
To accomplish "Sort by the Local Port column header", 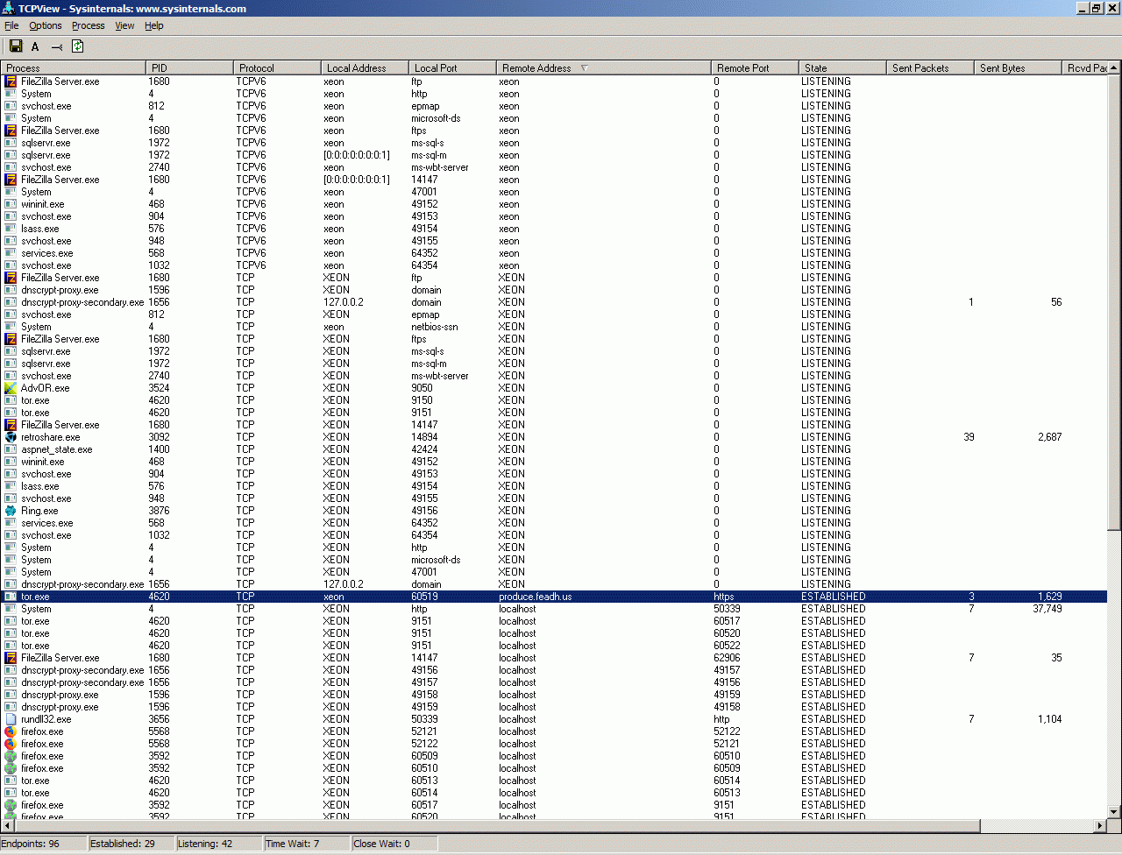I will pyautogui.click(x=452, y=67).
